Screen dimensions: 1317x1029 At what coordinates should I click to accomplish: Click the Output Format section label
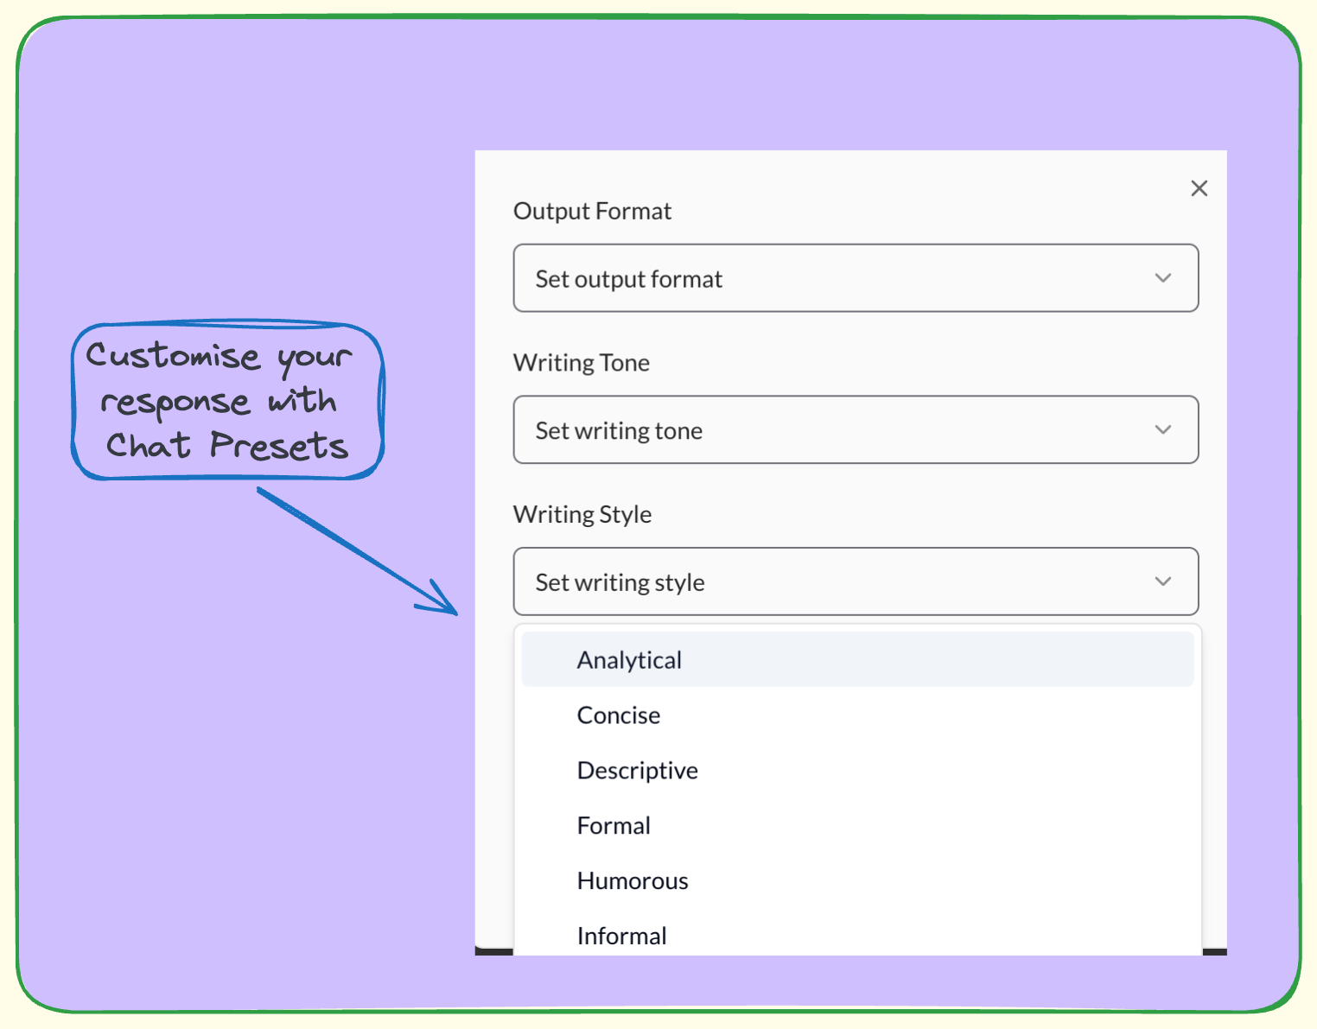[x=592, y=210]
